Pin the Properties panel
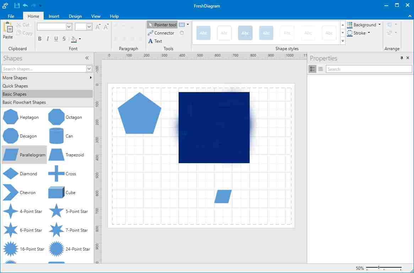 [x=402, y=58]
